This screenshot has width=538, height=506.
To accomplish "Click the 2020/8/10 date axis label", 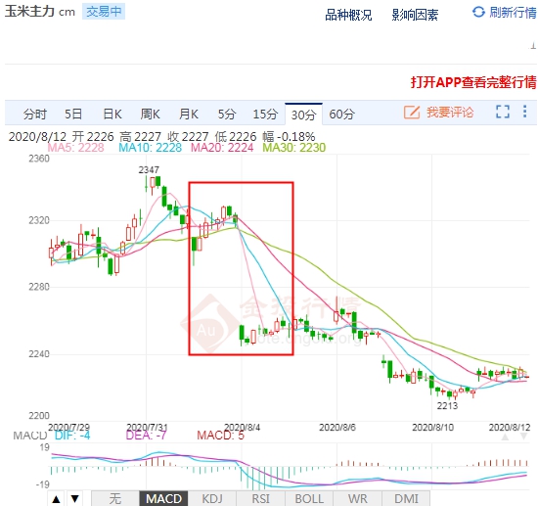I will tap(432, 428).
